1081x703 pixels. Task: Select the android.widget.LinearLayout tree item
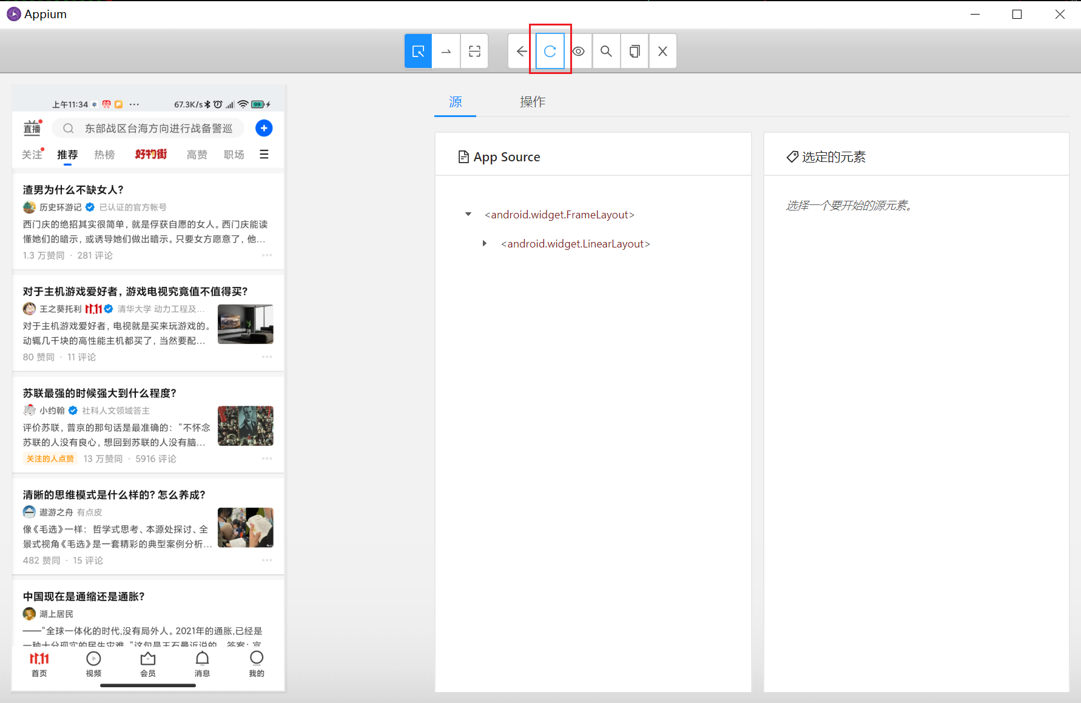click(x=576, y=244)
